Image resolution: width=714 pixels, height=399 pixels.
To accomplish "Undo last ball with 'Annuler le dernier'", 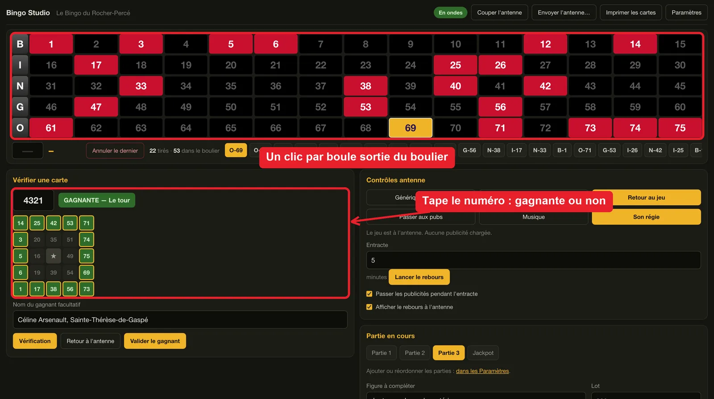I will [115, 151].
